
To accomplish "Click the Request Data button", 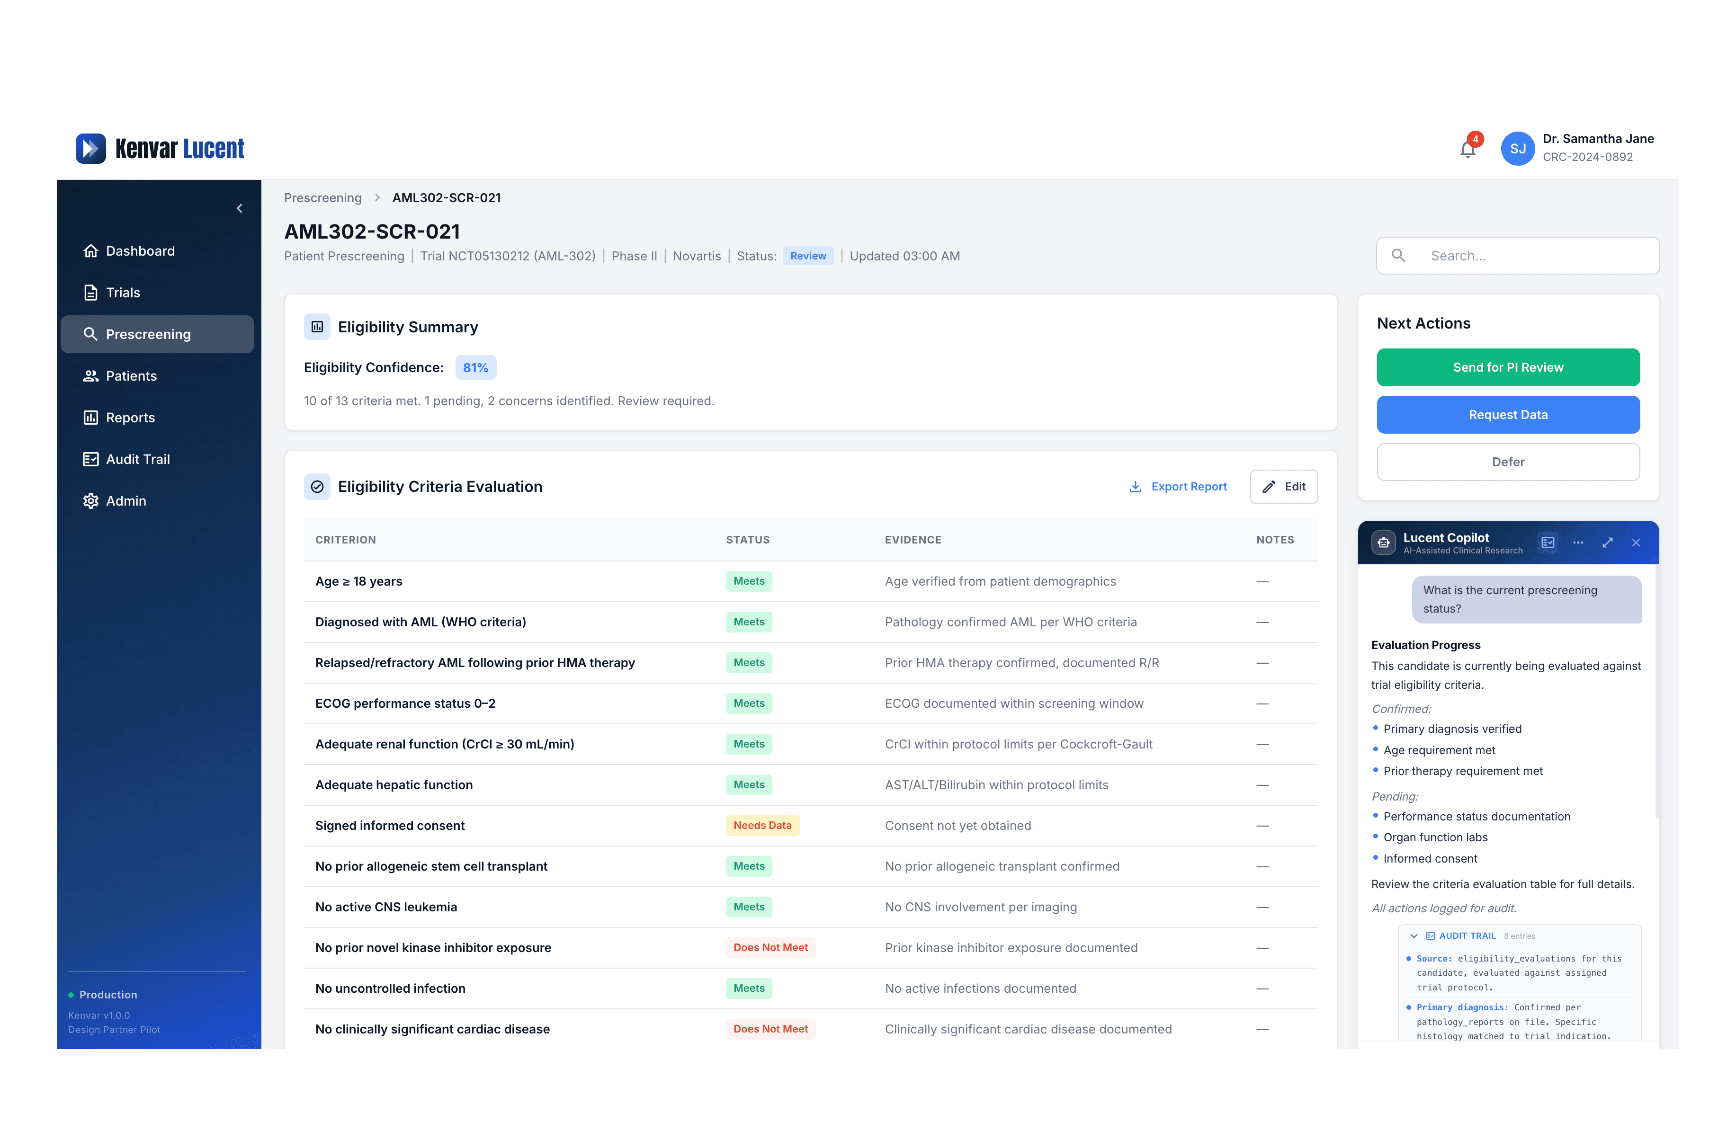I will (x=1508, y=415).
